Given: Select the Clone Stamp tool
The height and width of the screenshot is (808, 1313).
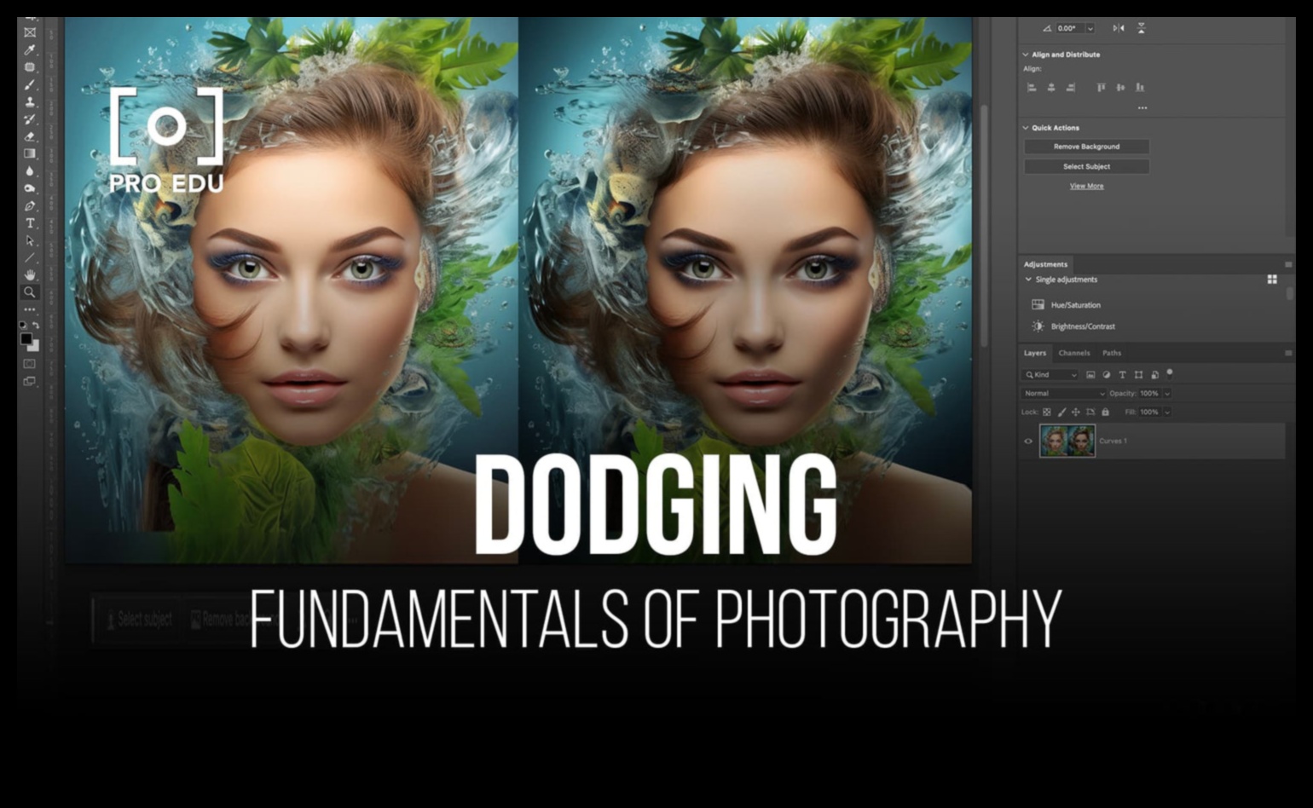Looking at the screenshot, I should 30,102.
